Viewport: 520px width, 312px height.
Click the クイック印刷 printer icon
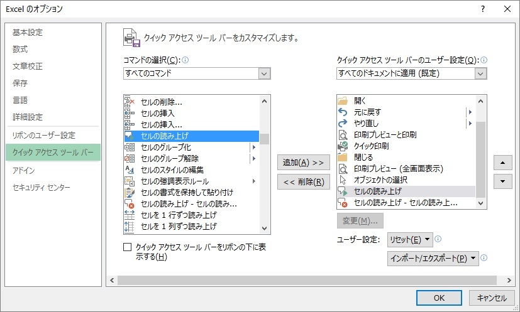[x=343, y=146]
